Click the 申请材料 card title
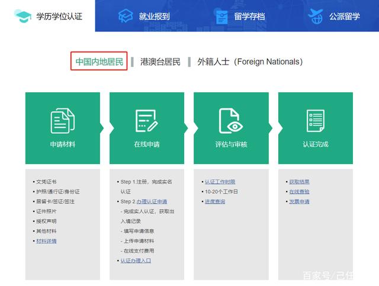This screenshot has height=286, width=379. click(63, 144)
